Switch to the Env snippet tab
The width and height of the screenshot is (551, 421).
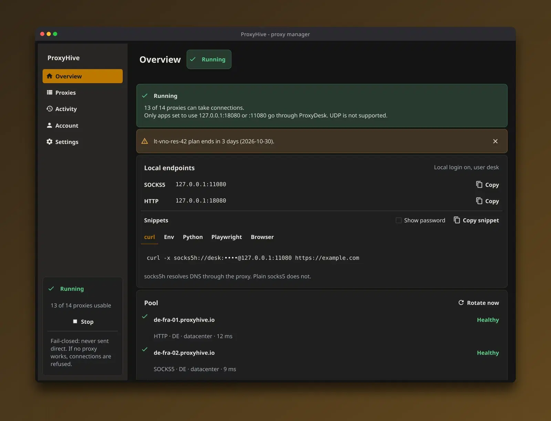(169, 237)
